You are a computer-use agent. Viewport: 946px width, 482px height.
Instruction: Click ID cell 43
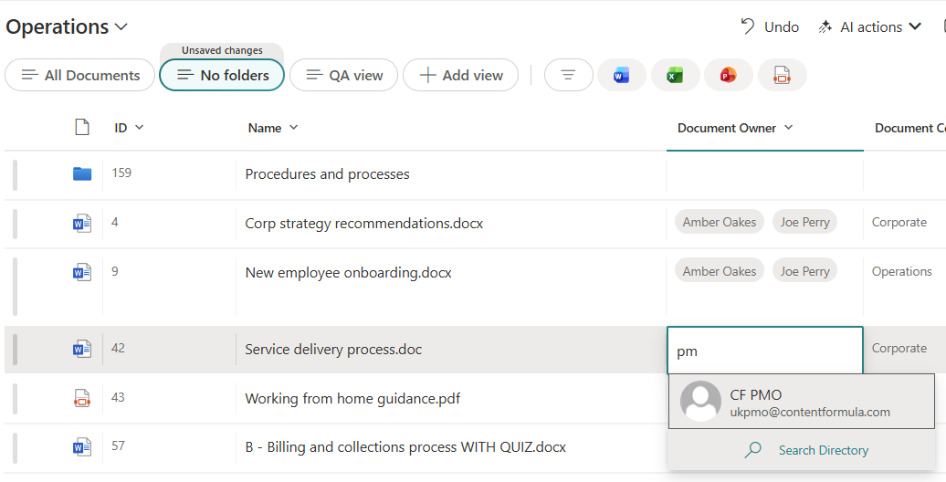(x=119, y=397)
